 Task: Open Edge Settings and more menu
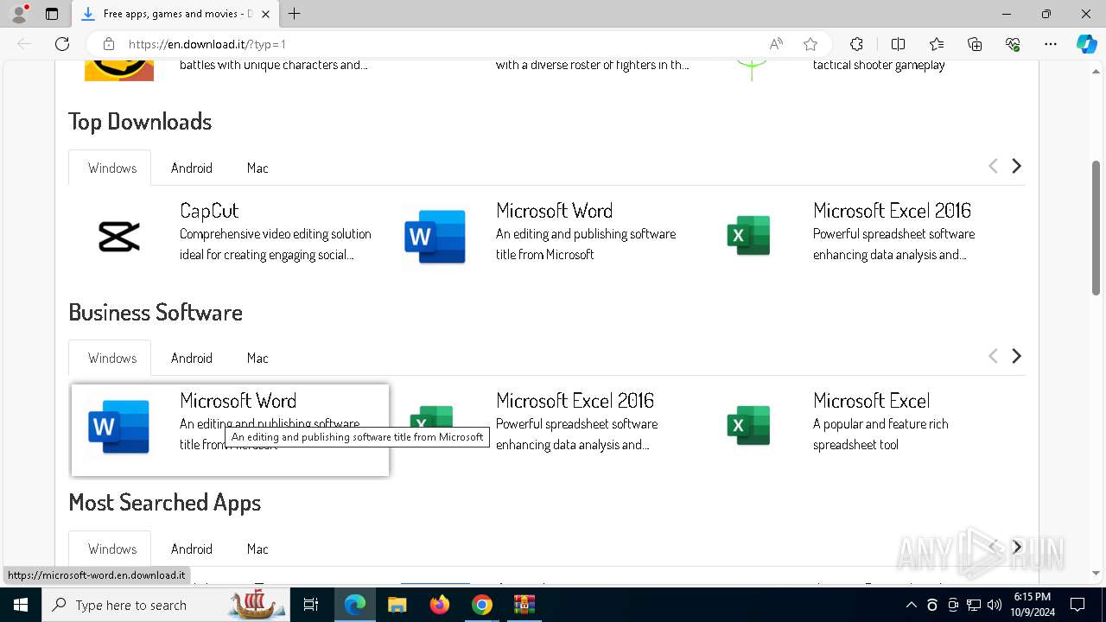point(1051,44)
